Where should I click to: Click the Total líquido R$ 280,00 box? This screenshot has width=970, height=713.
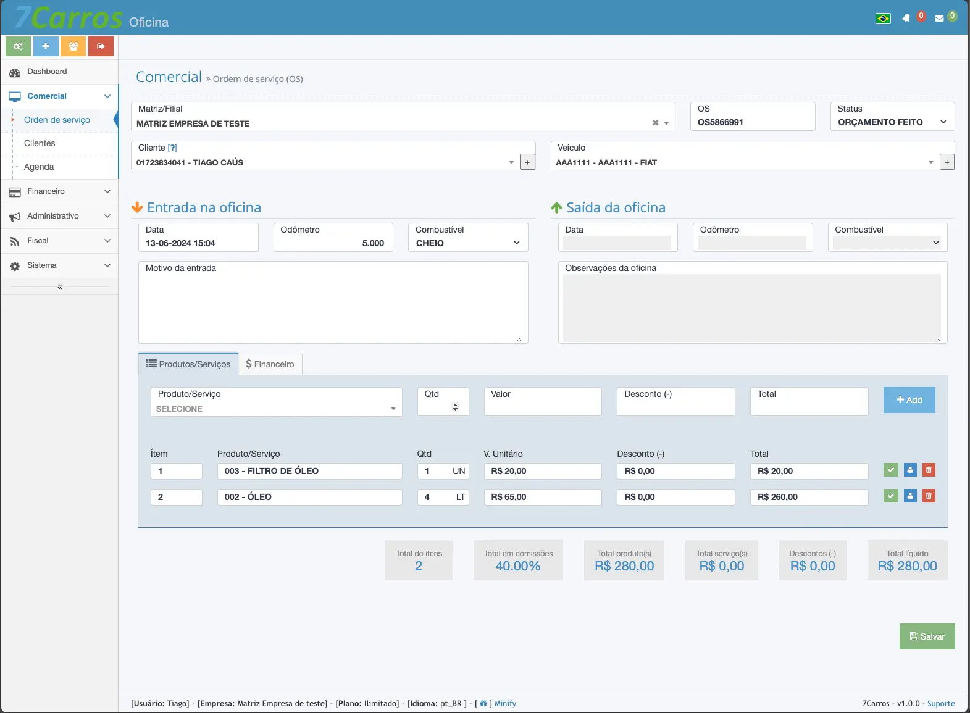pos(908,561)
